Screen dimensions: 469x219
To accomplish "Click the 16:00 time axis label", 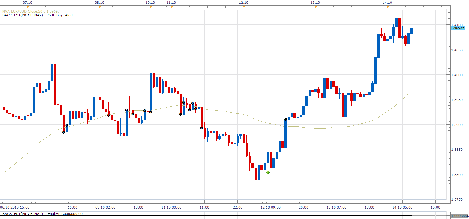I will click(x=435, y=207).
